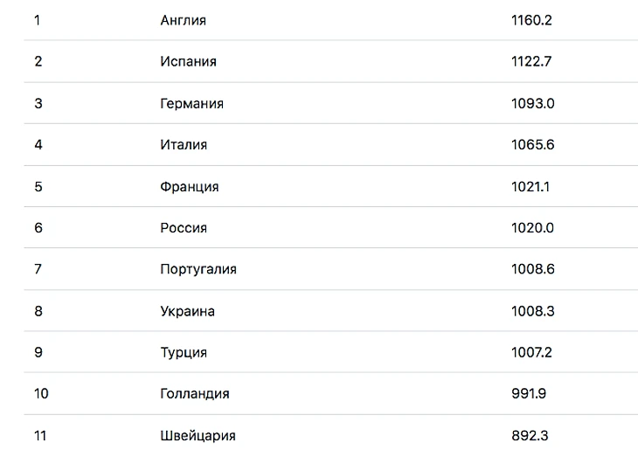The height and width of the screenshot is (457, 638).
Task: Select the 1020.0 rating value
Action: click(x=532, y=228)
